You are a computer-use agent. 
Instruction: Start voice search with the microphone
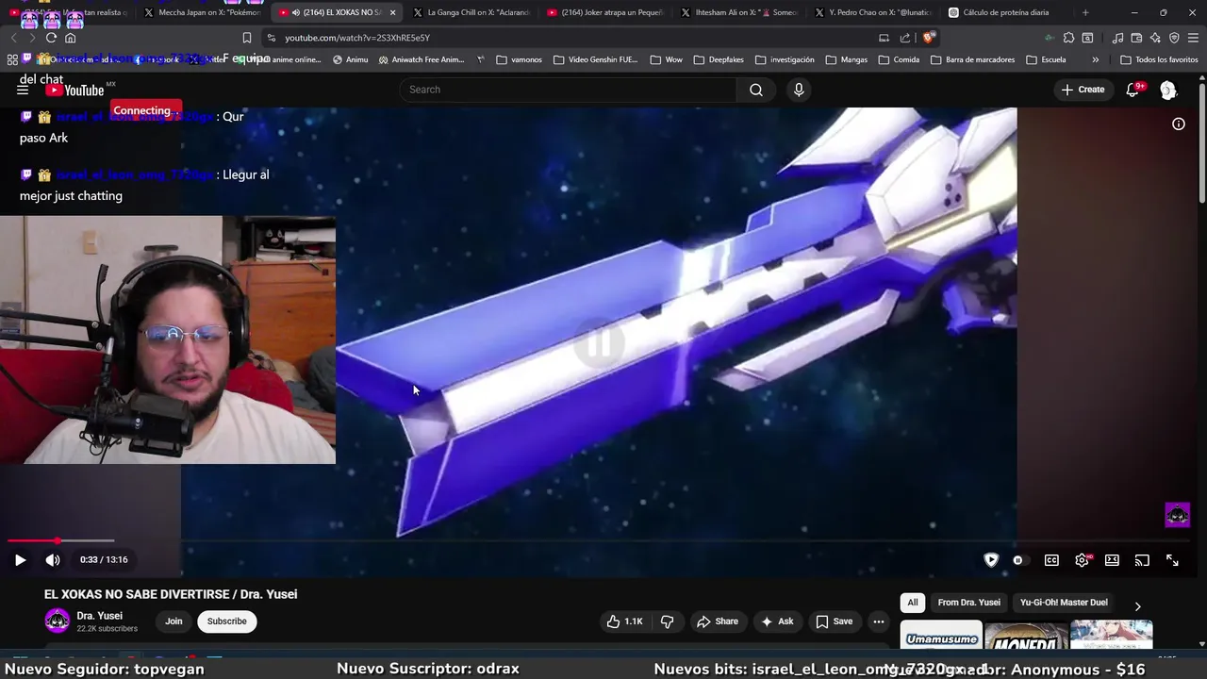click(x=799, y=90)
